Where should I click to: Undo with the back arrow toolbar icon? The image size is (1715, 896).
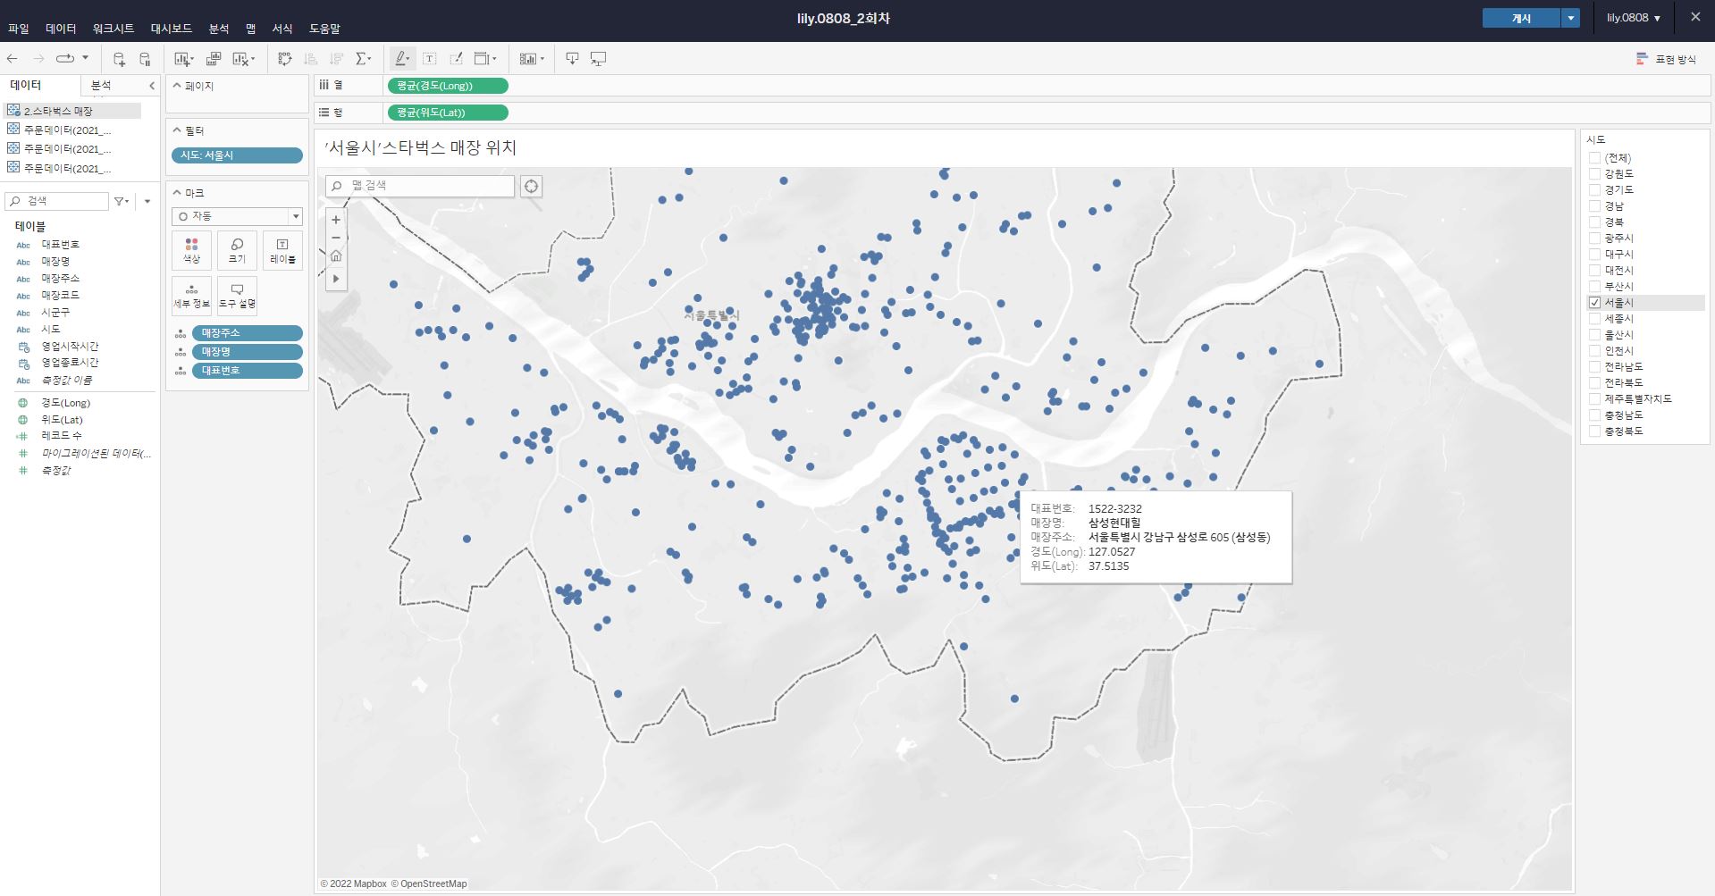click(x=13, y=59)
